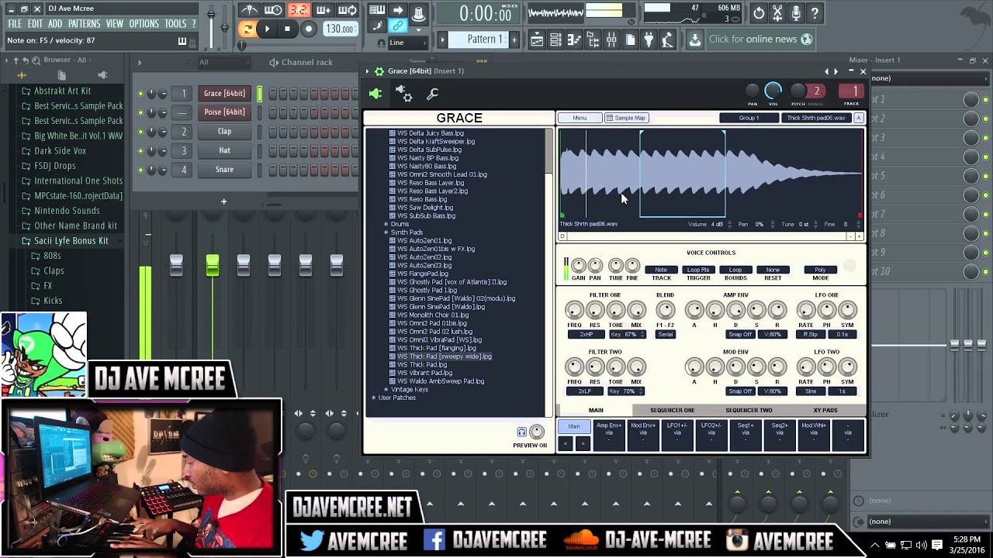Toggle blend recording overdub icon
The height and width of the screenshot is (558, 993).
[323, 10]
